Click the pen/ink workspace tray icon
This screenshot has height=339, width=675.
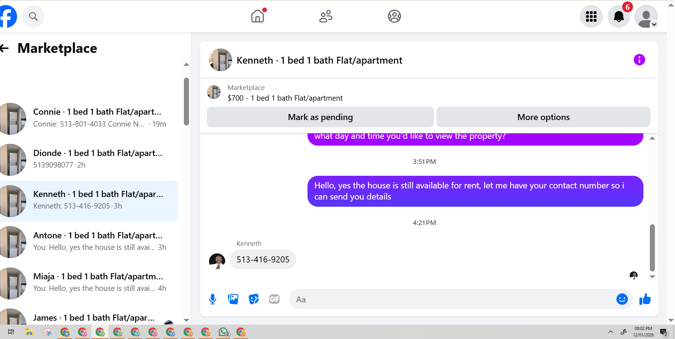pos(623,332)
